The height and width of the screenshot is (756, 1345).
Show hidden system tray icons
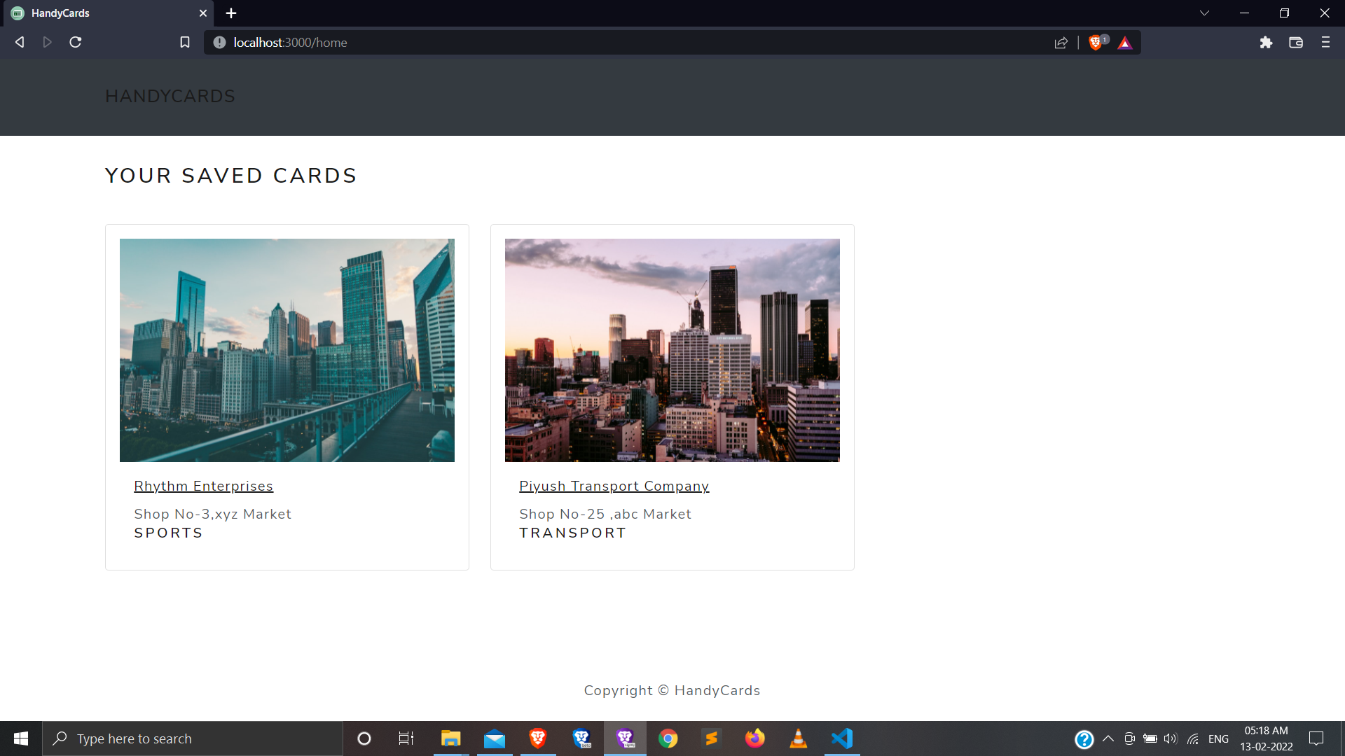pos(1108,738)
